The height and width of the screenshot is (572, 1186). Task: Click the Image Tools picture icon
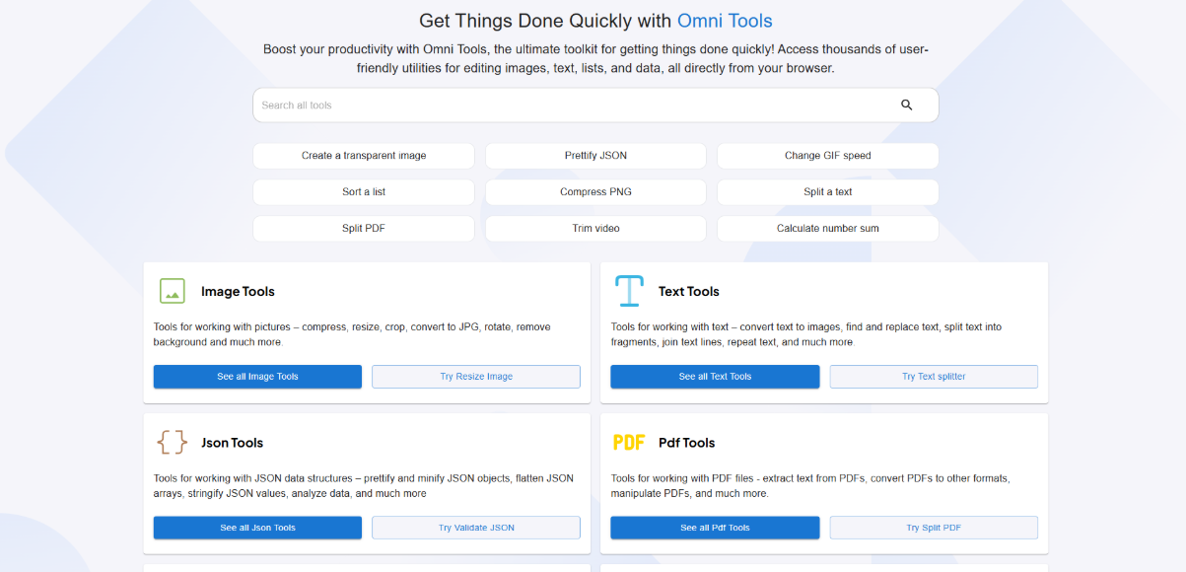173,291
